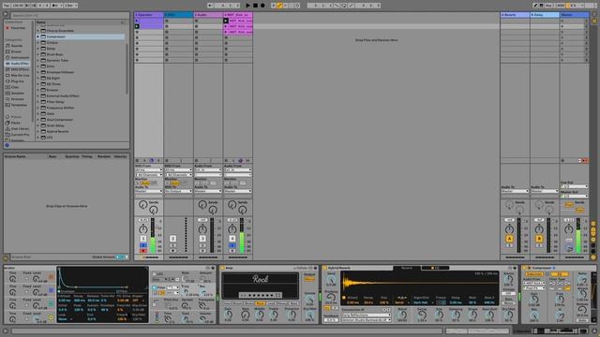
Task: Open Audio To dropdown on Reverb return
Action: tap(515, 191)
